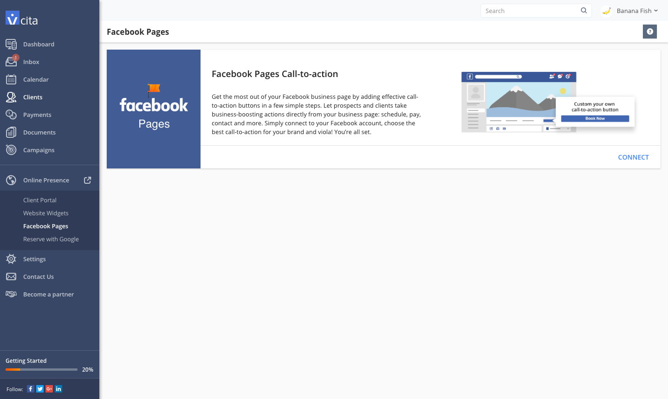This screenshot has height=399, width=668.
Task: Click the CONNECT link
Action: point(633,157)
